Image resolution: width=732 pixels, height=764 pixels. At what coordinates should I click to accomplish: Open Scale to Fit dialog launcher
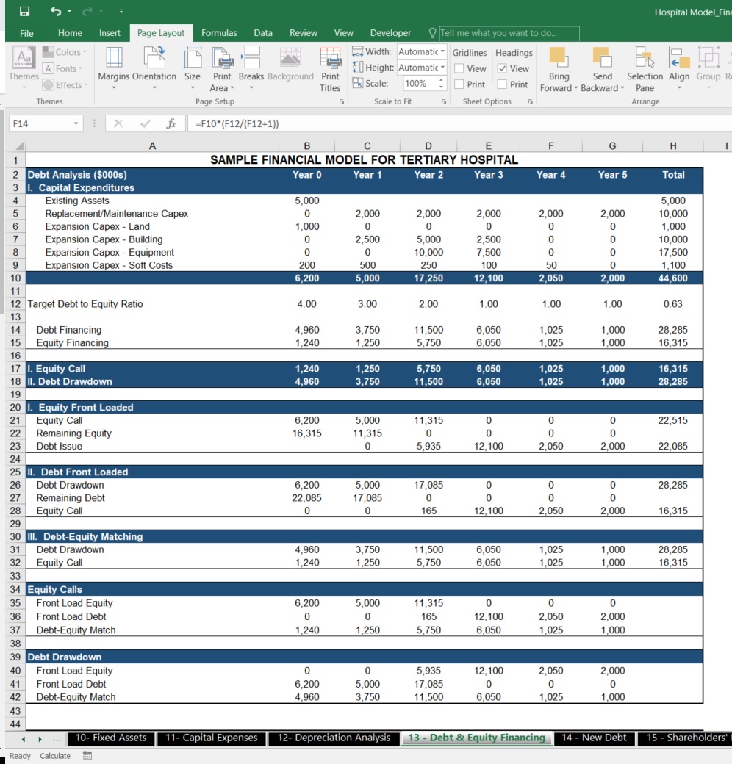tap(443, 102)
